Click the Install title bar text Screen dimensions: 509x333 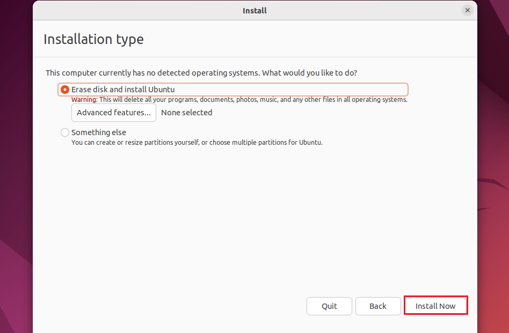(254, 10)
